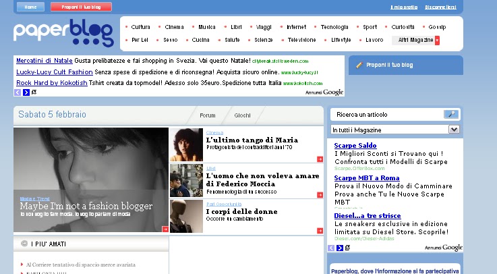This screenshot has height=274, width=497.
Task: Go to the Sport category
Action: [x=370, y=27]
